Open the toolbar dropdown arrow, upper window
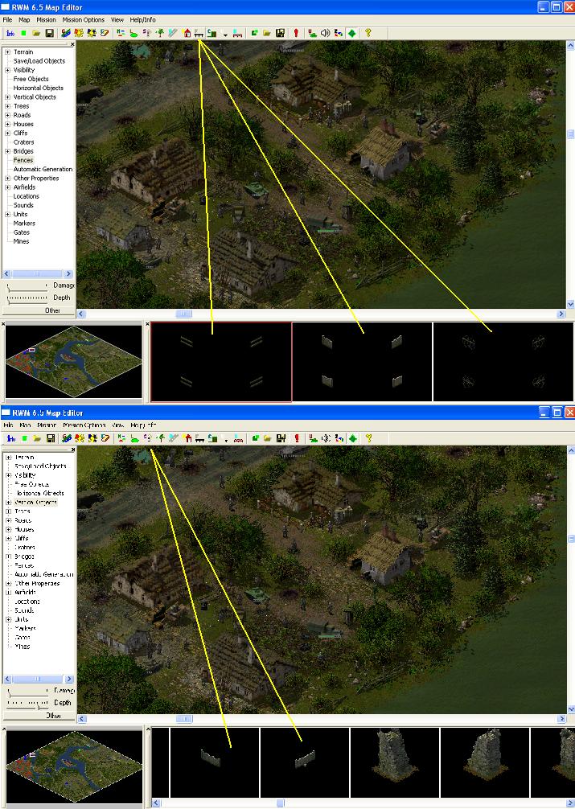Image resolution: width=575 pixels, height=809 pixels. (x=225, y=35)
